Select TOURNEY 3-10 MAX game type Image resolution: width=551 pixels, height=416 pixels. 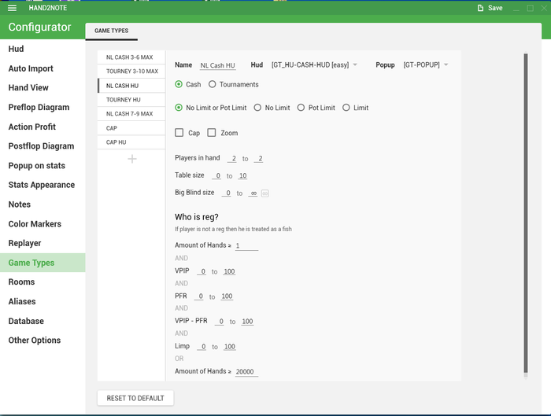coord(131,72)
